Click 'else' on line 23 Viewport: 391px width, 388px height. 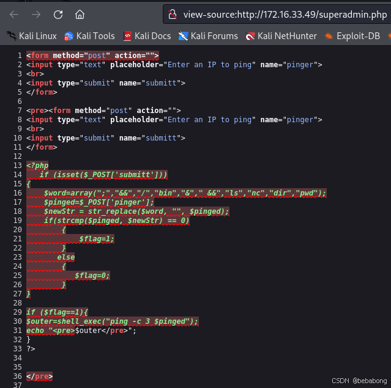coord(66,257)
